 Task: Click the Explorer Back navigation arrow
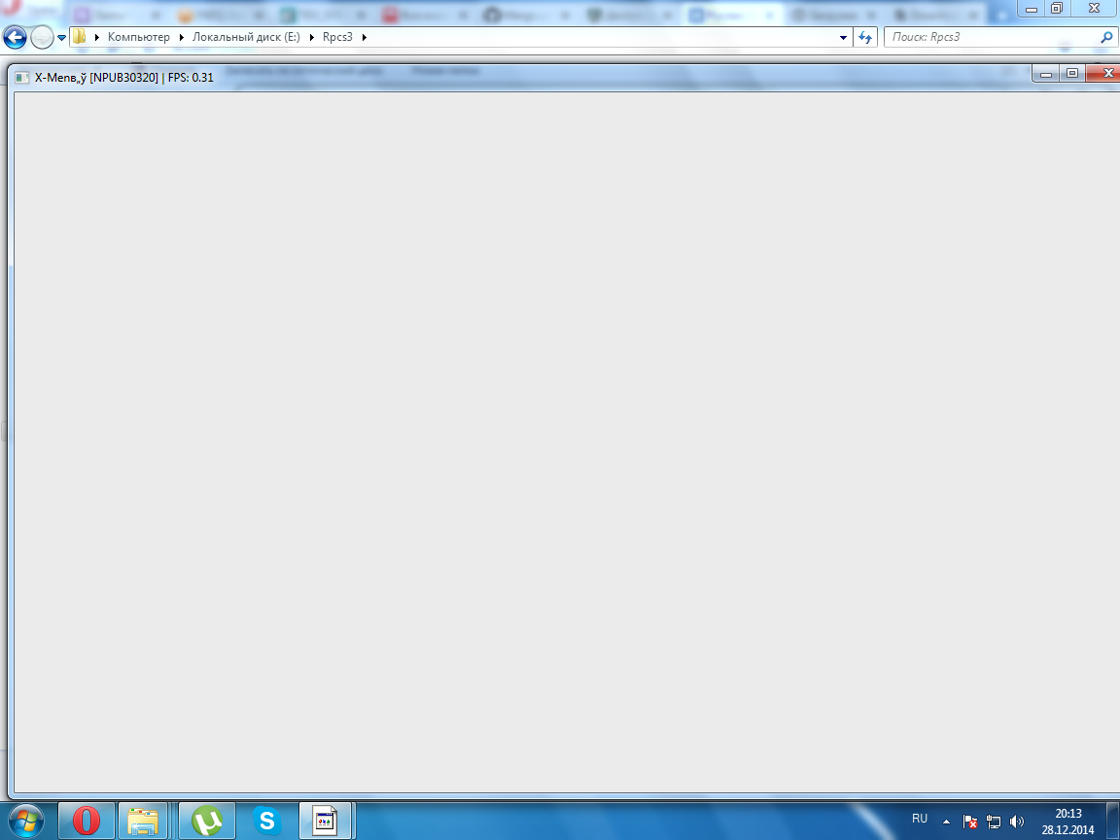click(x=15, y=37)
